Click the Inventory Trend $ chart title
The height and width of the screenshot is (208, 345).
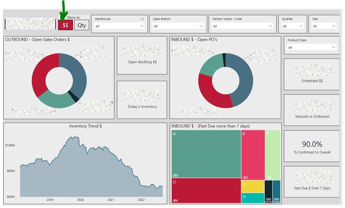coord(85,126)
